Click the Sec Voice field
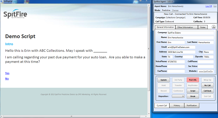 point(206,67)
